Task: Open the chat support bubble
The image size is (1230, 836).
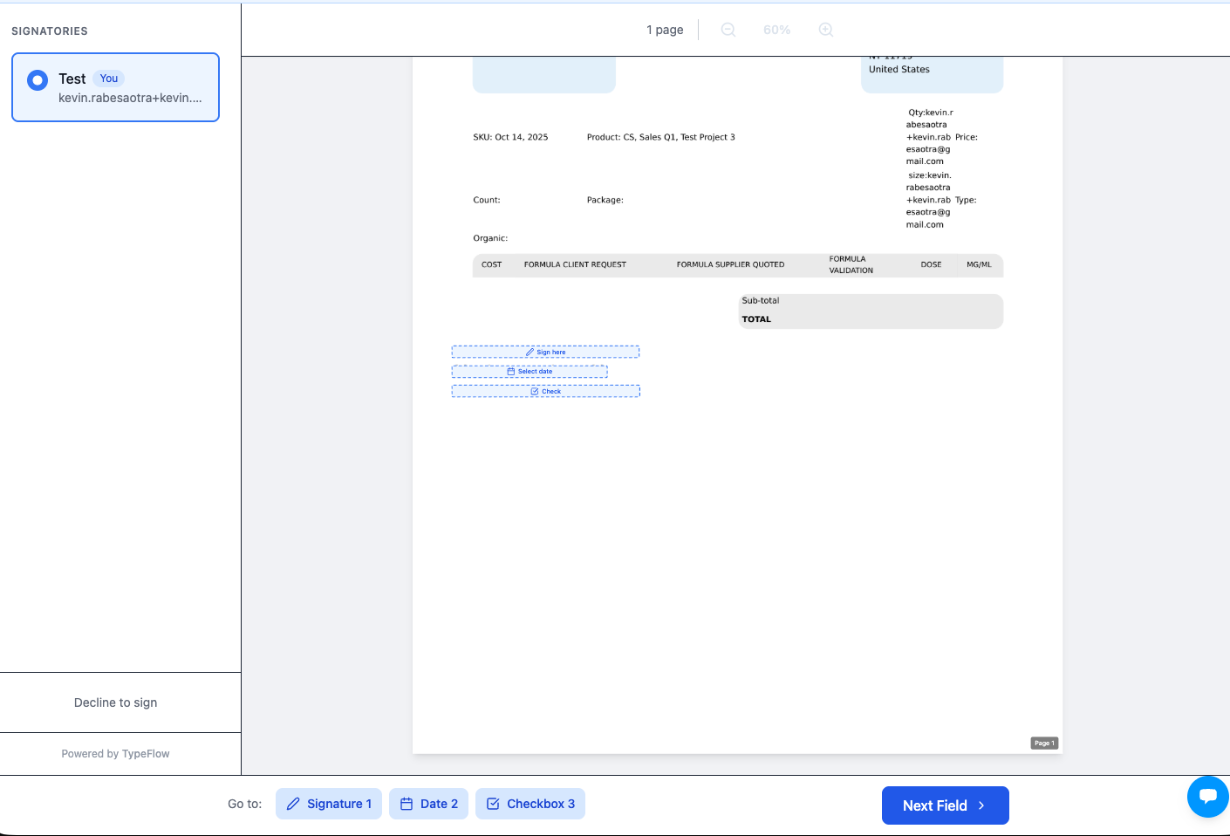Action: coord(1207,796)
